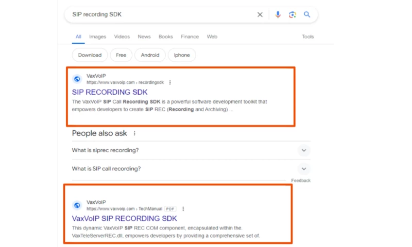
Task: Apply the Android filter chip
Action: click(150, 55)
